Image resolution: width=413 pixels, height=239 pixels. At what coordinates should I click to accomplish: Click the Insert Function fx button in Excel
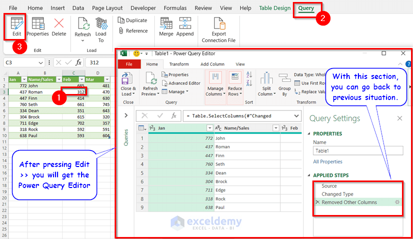pyautogui.click(x=79, y=62)
